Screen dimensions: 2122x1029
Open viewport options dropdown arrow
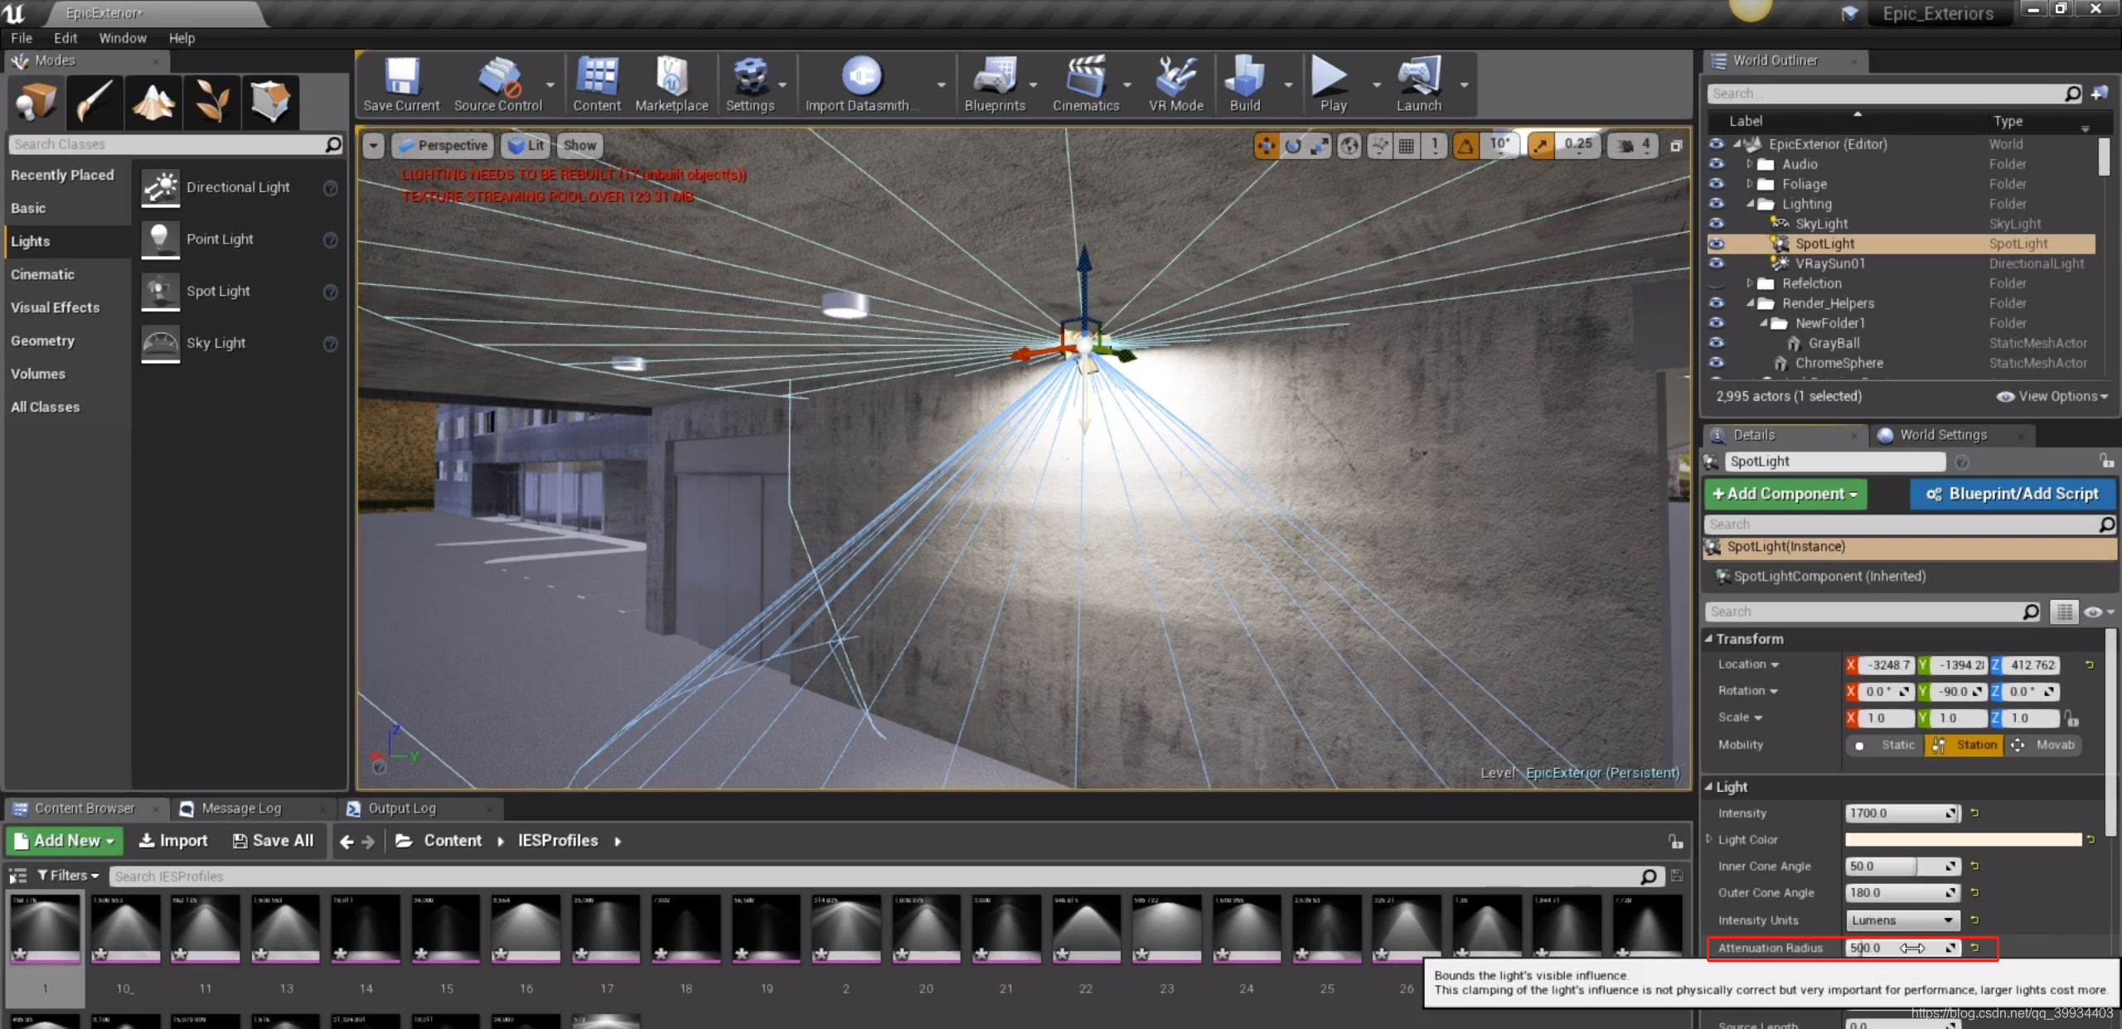click(x=373, y=146)
